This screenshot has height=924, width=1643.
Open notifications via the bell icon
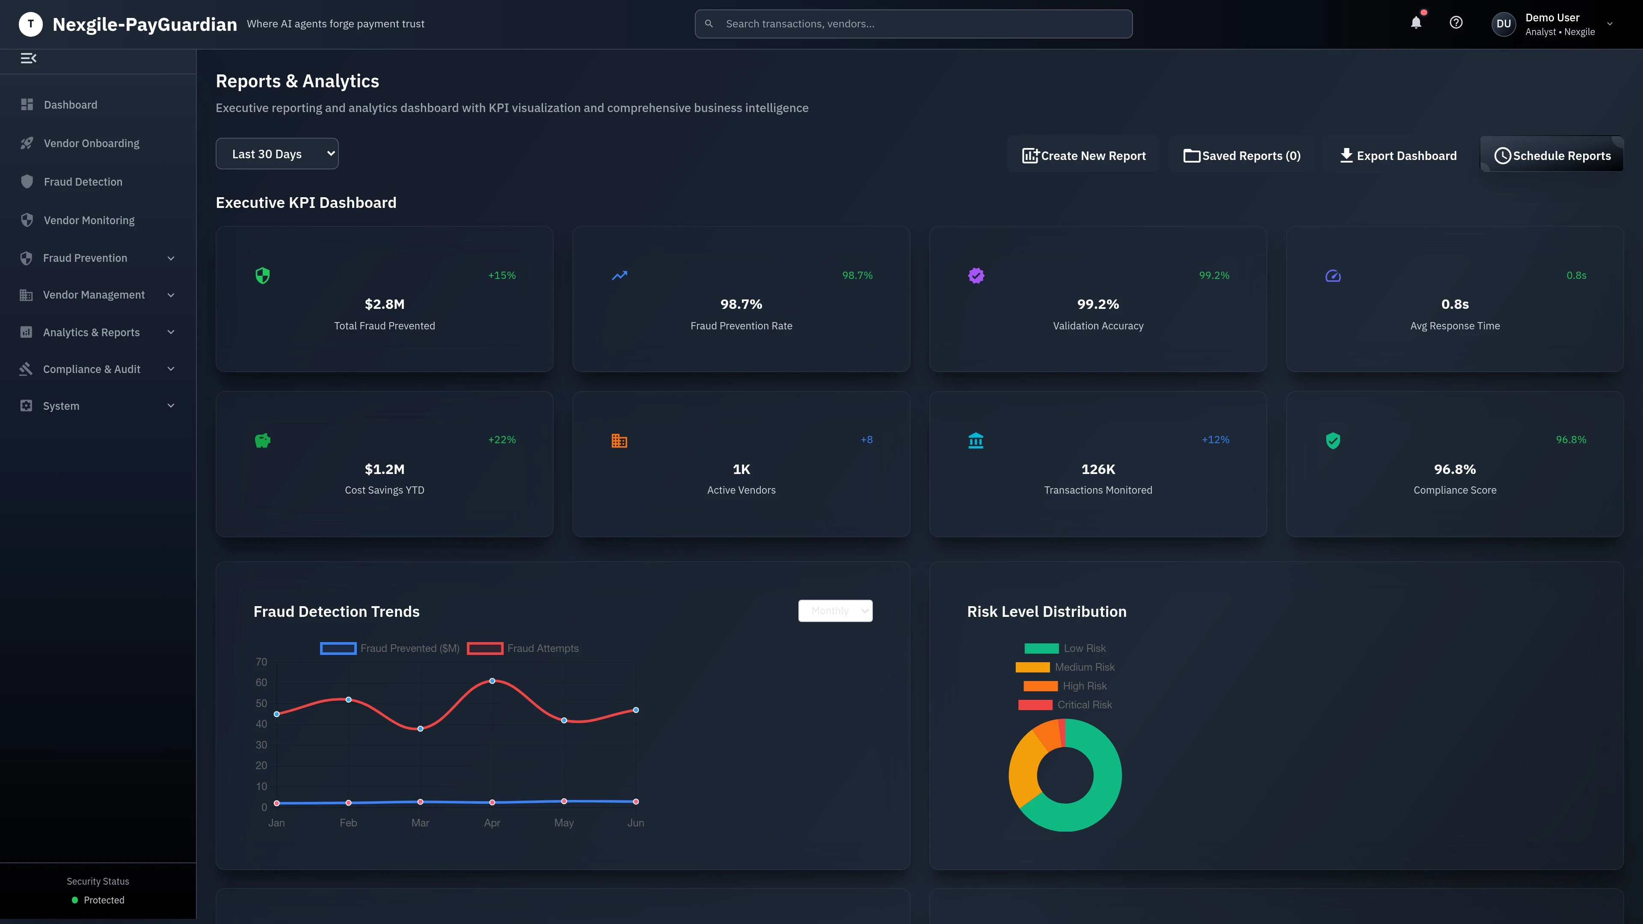click(x=1416, y=23)
